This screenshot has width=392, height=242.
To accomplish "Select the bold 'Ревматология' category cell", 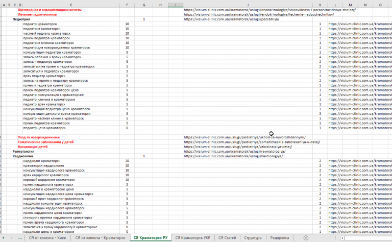I will click(x=23, y=152).
